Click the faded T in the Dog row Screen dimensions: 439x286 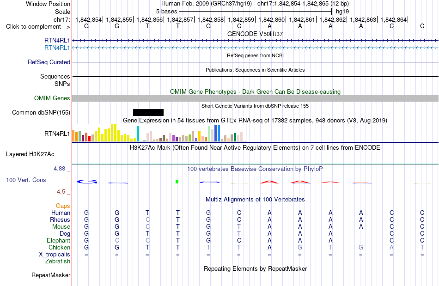pyautogui.click(x=239, y=234)
